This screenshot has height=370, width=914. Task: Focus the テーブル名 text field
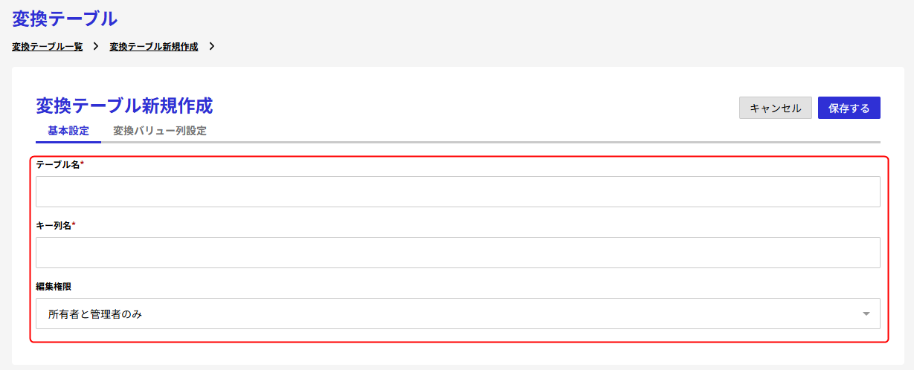tap(457, 192)
